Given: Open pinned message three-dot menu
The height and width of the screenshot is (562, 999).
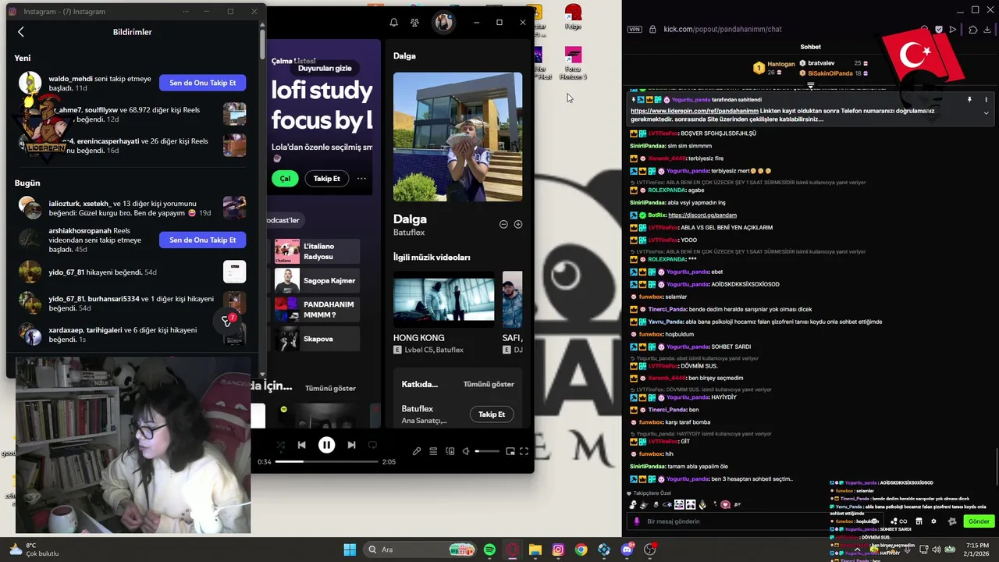Looking at the screenshot, I should click(986, 100).
